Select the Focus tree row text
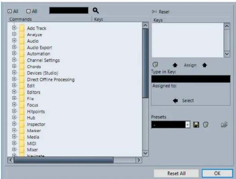Screen dimensions: 236x179 point(33,105)
